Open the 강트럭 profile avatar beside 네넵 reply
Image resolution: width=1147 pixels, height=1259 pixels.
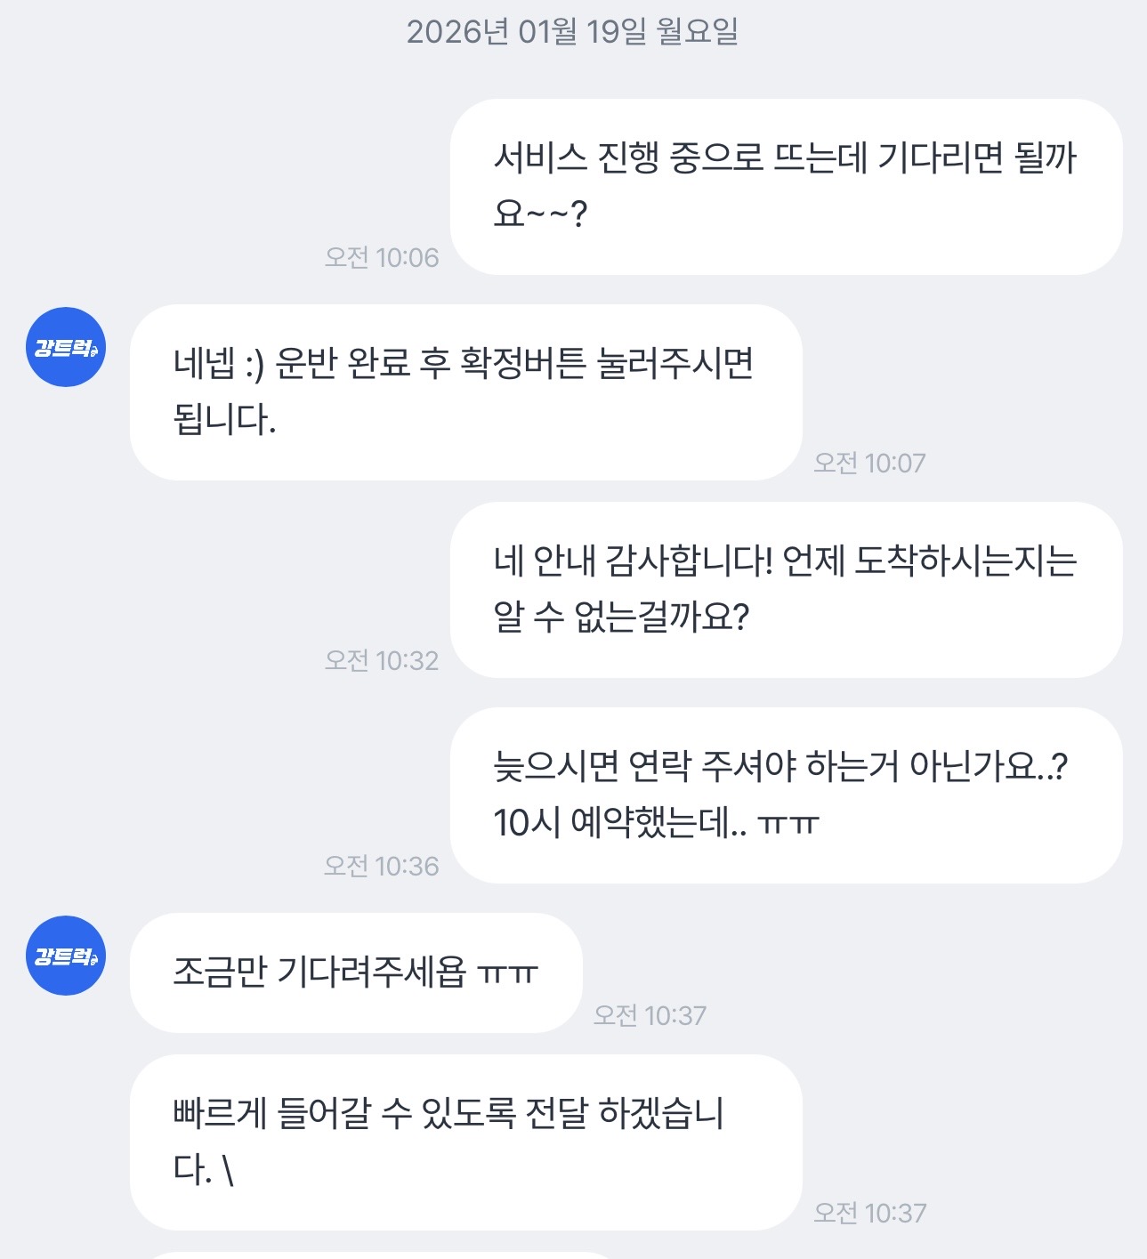(x=66, y=347)
